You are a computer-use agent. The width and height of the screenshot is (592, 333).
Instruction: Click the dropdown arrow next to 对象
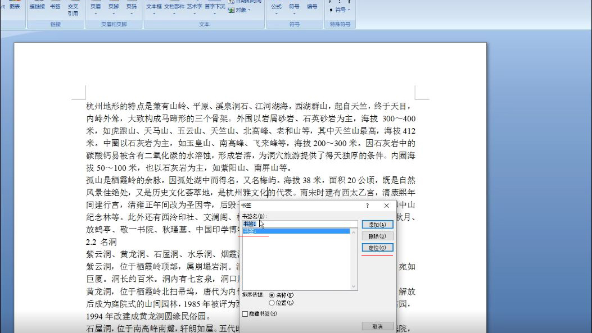[249, 10]
